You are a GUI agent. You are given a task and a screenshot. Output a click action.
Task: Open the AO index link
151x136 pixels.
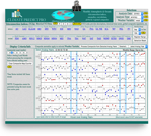click(17, 29)
